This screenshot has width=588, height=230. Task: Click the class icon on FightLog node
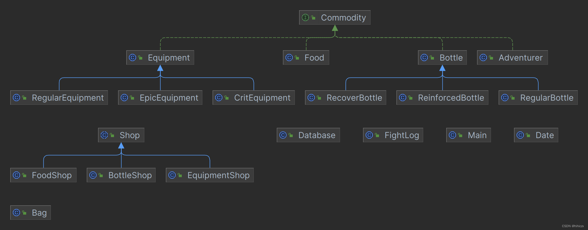click(x=369, y=135)
